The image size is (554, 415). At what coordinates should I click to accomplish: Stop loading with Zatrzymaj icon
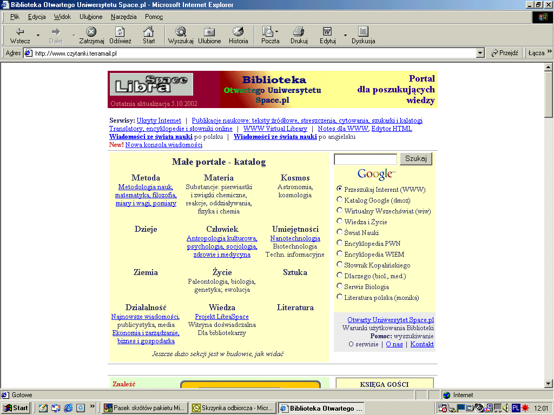click(x=91, y=32)
